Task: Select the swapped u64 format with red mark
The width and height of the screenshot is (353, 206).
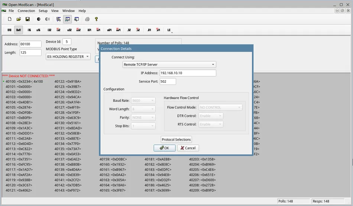Action: [118, 30]
